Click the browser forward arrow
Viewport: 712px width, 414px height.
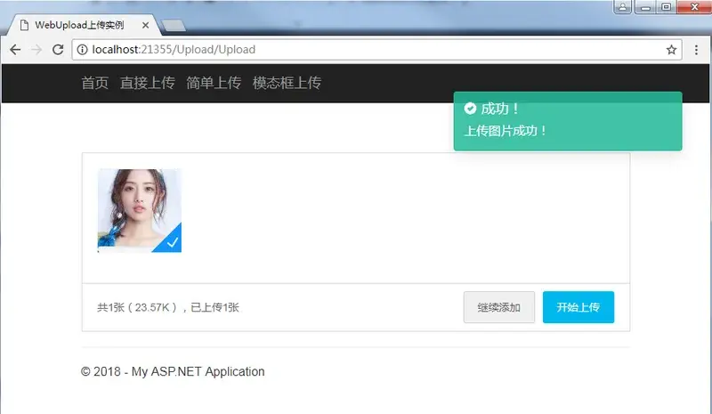coord(36,50)
